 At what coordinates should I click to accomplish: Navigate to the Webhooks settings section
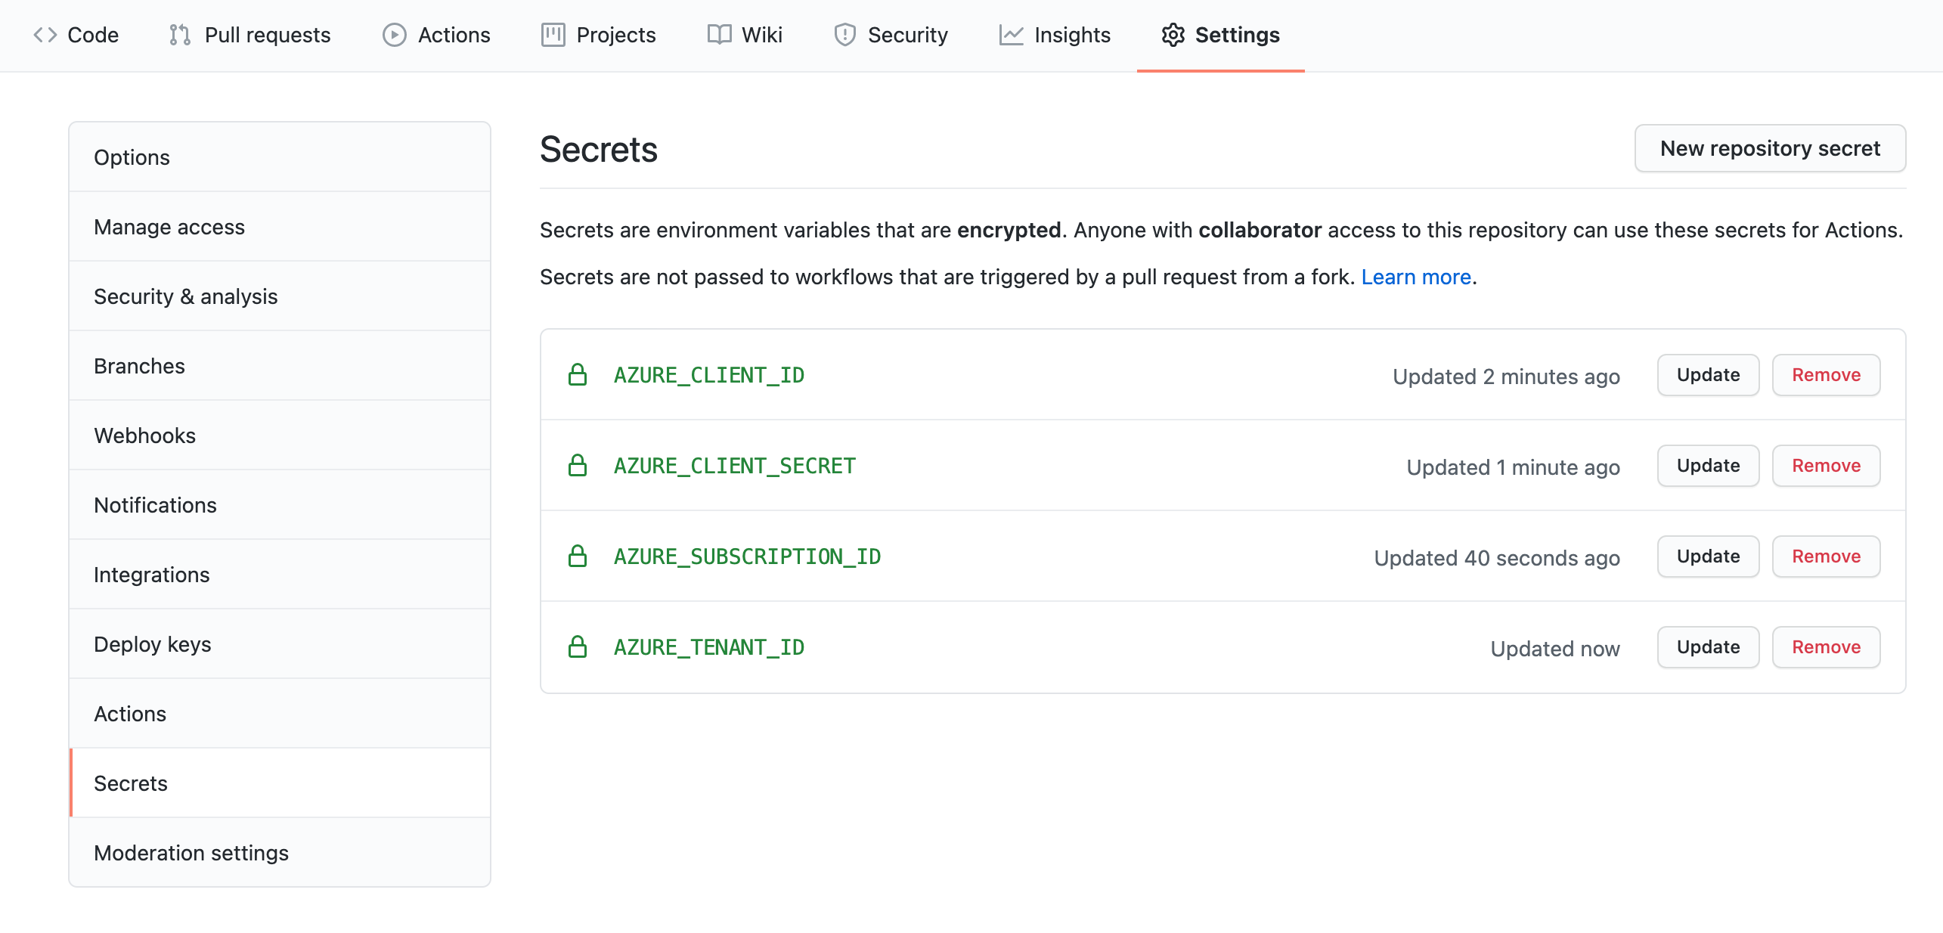tap(144, 435)
